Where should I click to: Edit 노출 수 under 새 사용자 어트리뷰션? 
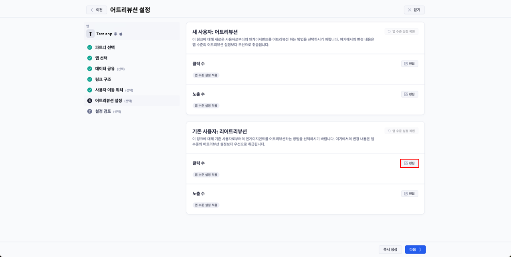pos(410,94)
